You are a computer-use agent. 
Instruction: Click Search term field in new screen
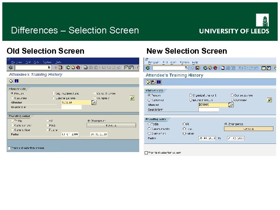(x=208, y=110)
